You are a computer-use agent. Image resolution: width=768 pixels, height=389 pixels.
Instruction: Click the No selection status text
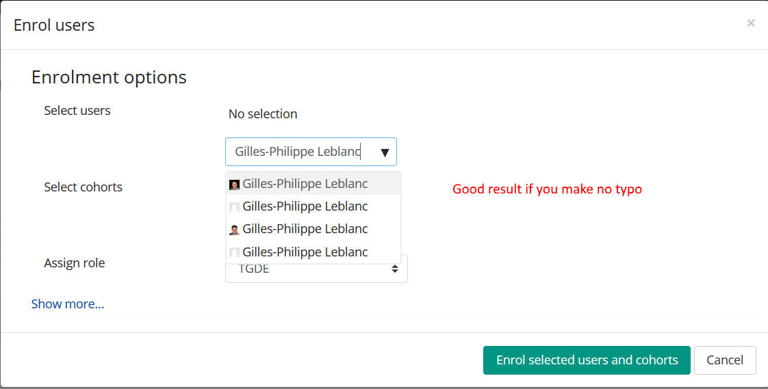(263, 113)
